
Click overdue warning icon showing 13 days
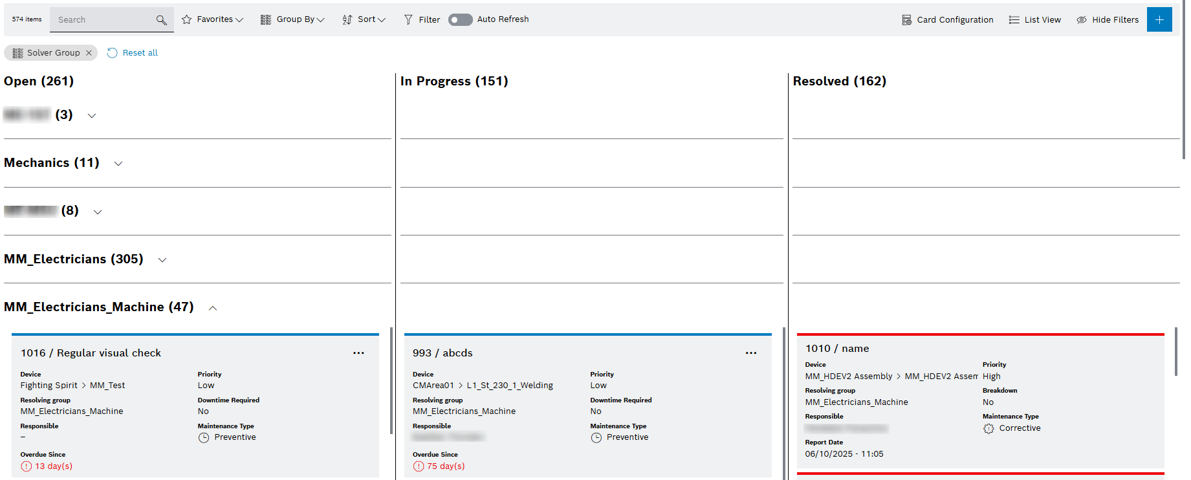coord(26,466)
